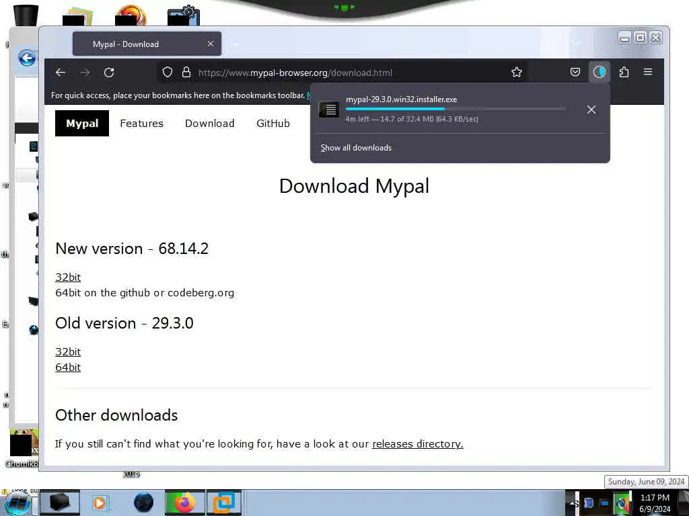Open the tracking protection shield icon

pyautogui.click(x=168, y=73)
